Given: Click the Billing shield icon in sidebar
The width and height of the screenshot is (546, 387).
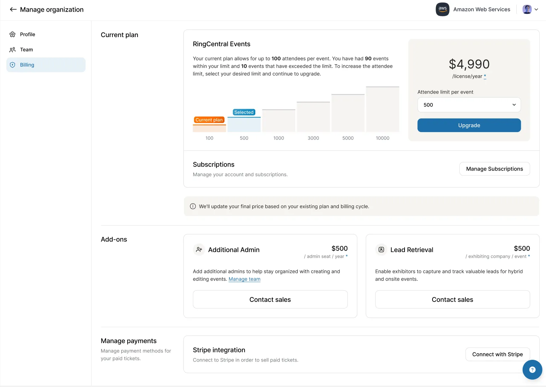Looking at the screenshot, I should pyautogui.click(x=13, y=65).
